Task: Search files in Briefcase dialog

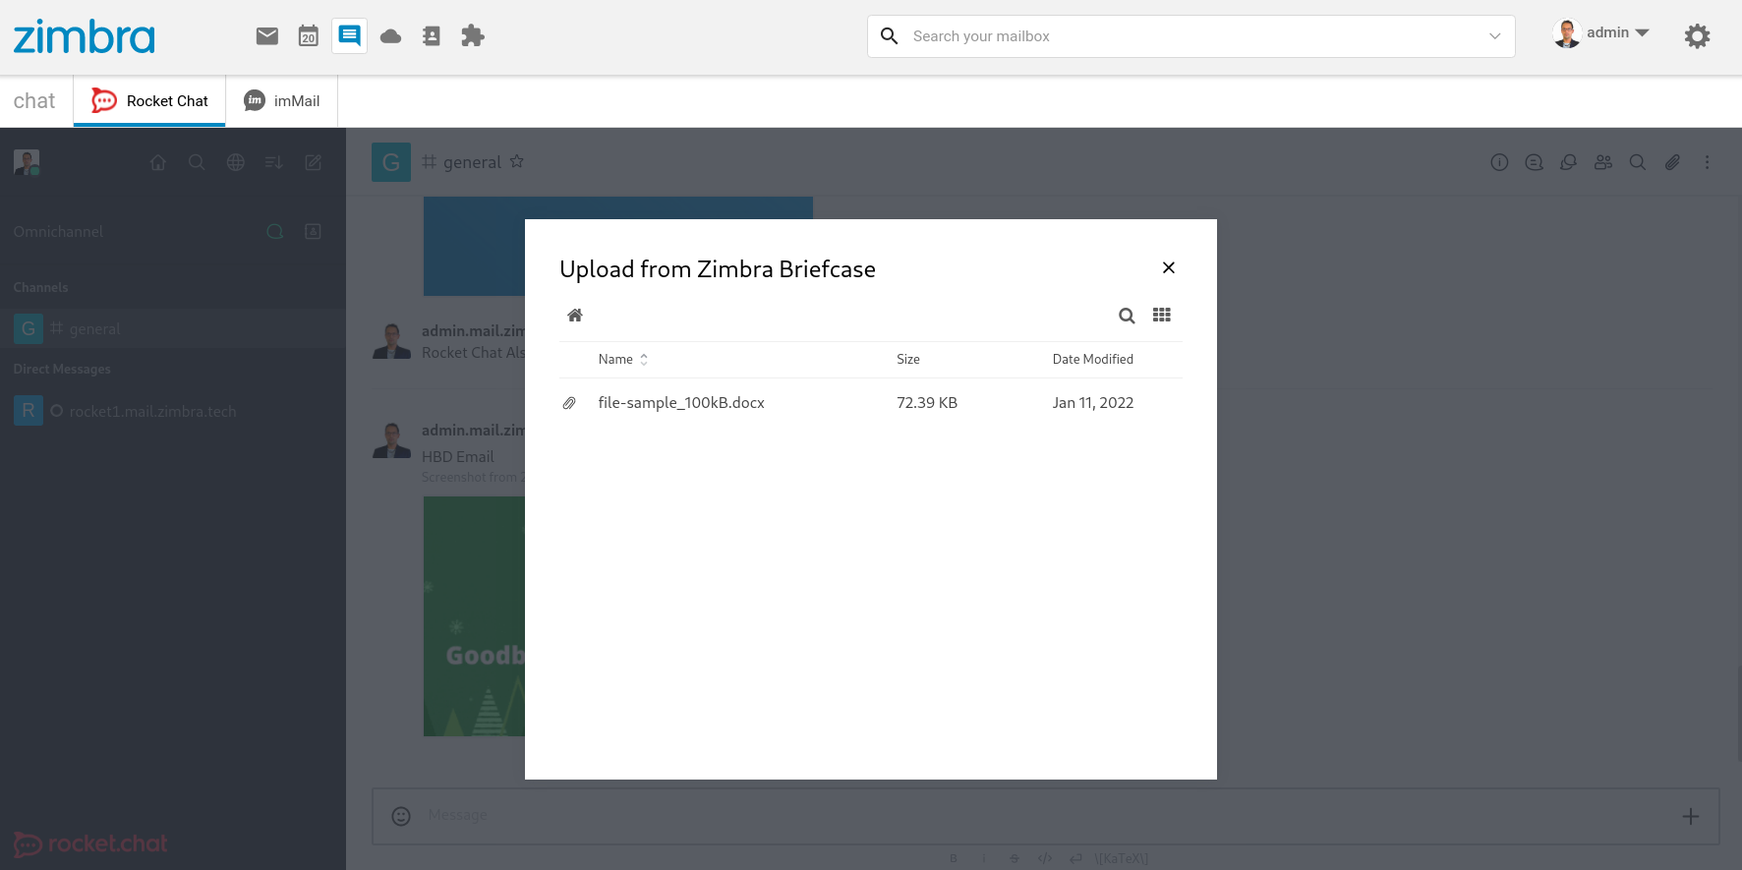Action: pos(1127,316)
